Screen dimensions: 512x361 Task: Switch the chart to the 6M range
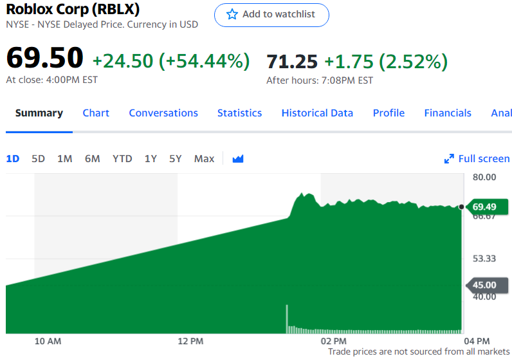coord(93,159)
